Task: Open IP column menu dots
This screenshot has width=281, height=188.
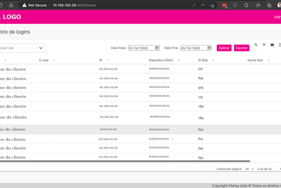Action: tap(108, 60)
